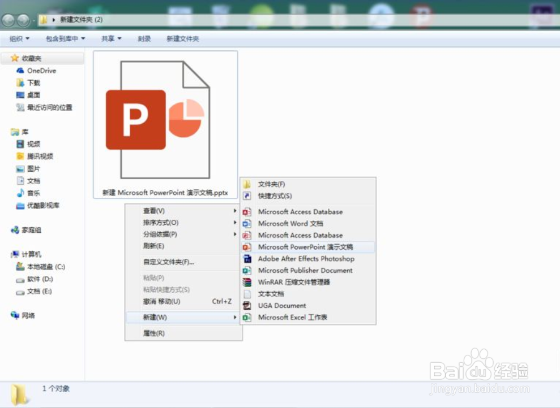Click the 新建文件夹 button

(x=182, y=38)
